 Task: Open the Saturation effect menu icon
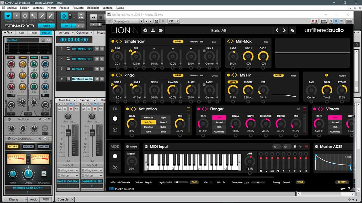coord(189,109)
